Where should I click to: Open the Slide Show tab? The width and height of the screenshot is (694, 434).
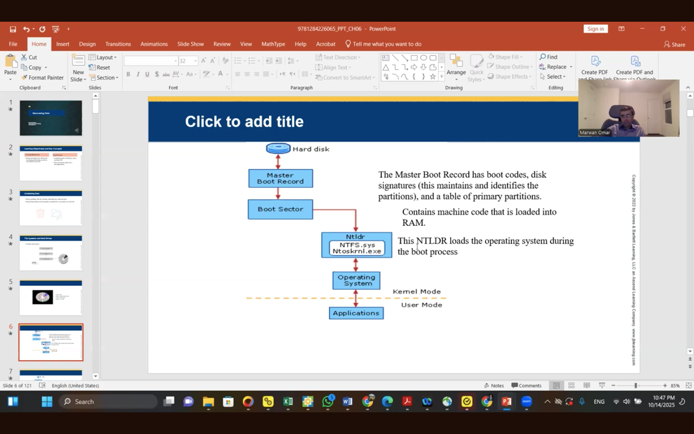coord(190,44)
